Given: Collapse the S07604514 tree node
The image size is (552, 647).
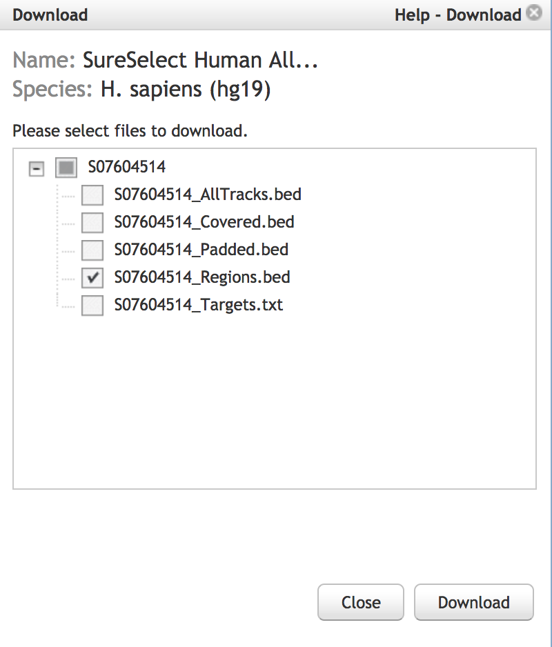Looking at the screenshot, I should pos(37,168).
